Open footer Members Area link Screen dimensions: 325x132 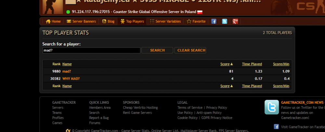coord(100,108)
